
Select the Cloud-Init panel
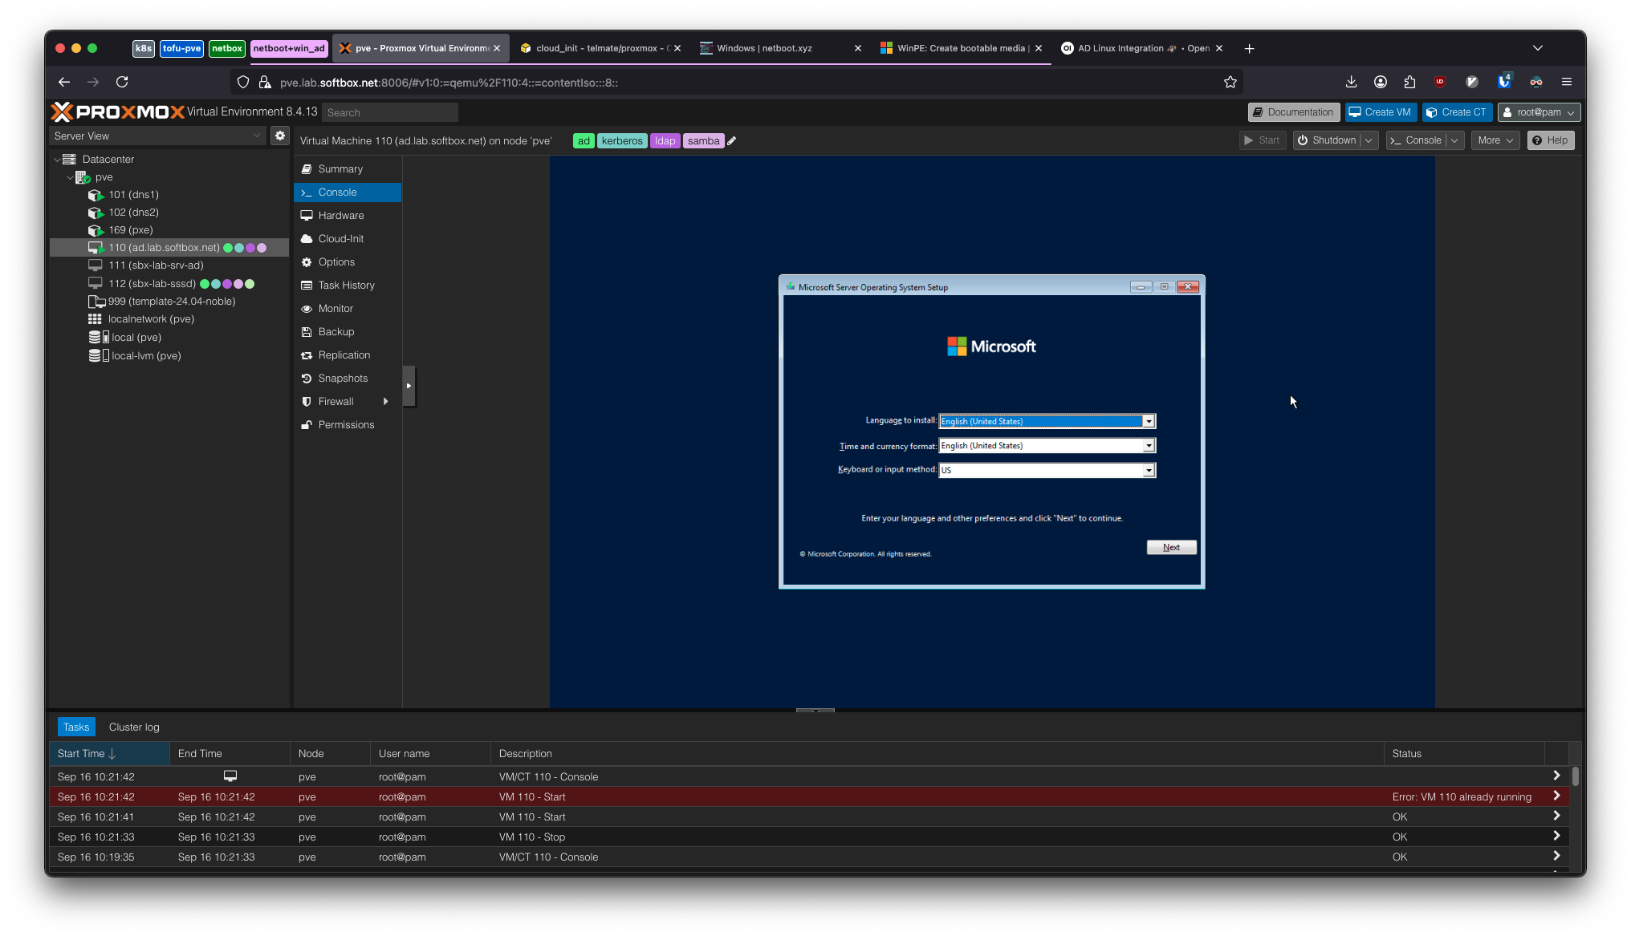coord(340,238)
